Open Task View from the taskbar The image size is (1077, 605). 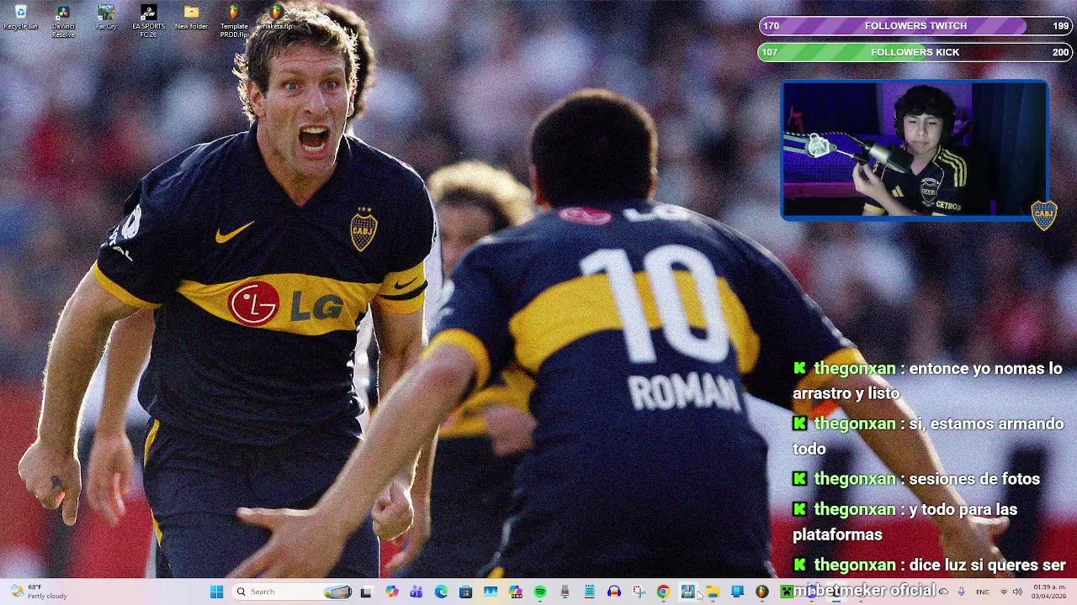click(x=366, y=592)
